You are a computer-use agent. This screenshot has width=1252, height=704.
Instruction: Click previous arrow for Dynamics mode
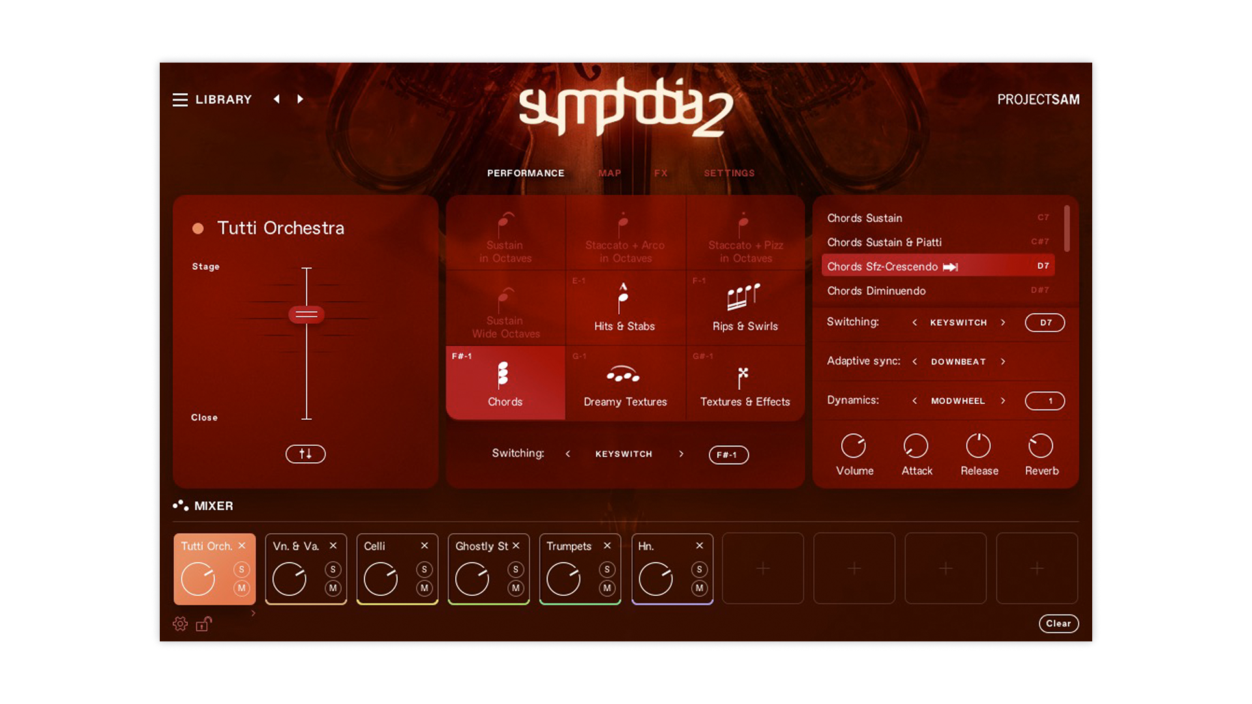[x=914, y=401]
